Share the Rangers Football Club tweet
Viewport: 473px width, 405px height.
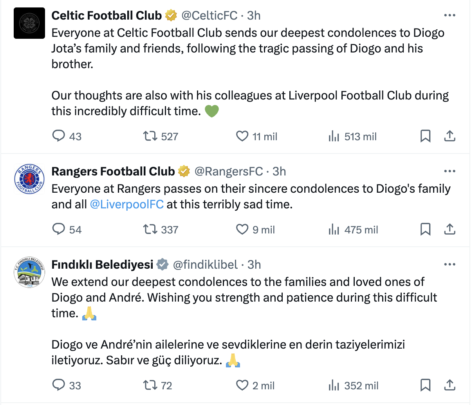450,229
